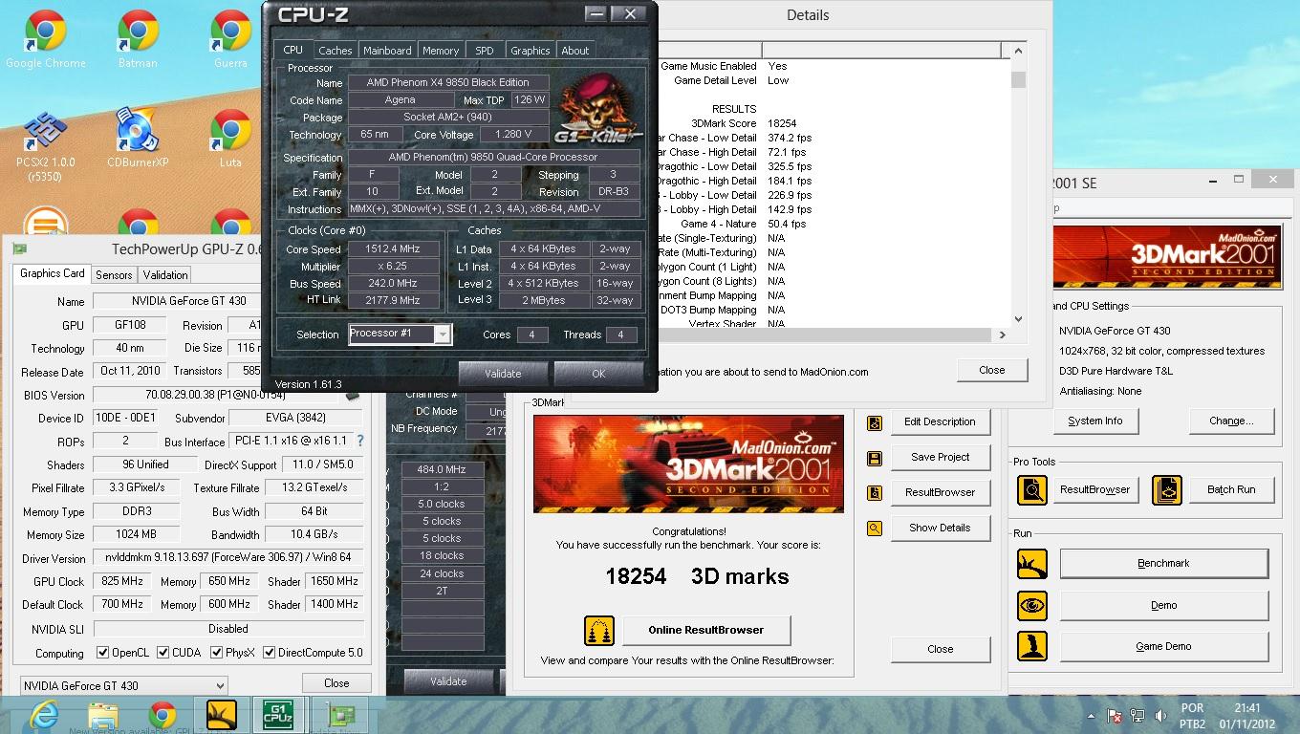Open File Explorer from taskbar

point(103,714)
